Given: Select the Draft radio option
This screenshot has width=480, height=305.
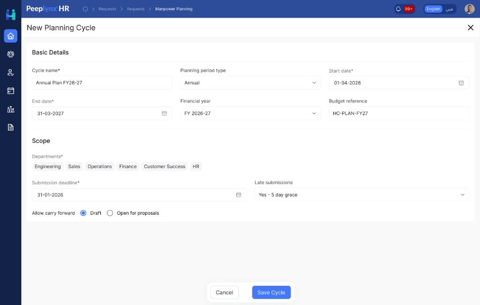Looking at the screenshot, I should click(83, 213).
